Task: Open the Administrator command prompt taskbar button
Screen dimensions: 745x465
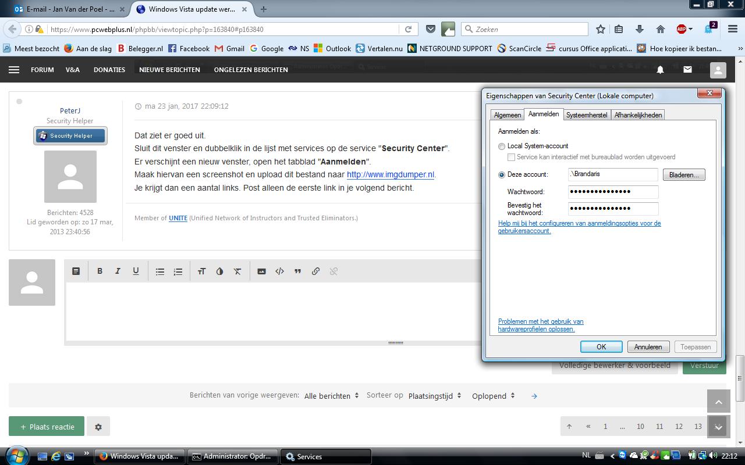Action: point(232,457)
